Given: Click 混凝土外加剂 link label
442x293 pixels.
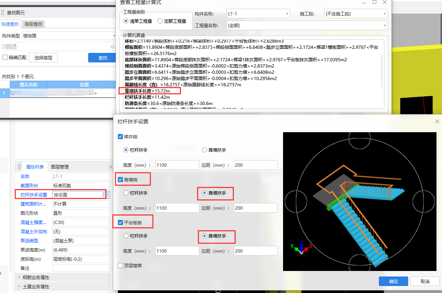Looking at the screenshot, I should [x=33, y=231].
